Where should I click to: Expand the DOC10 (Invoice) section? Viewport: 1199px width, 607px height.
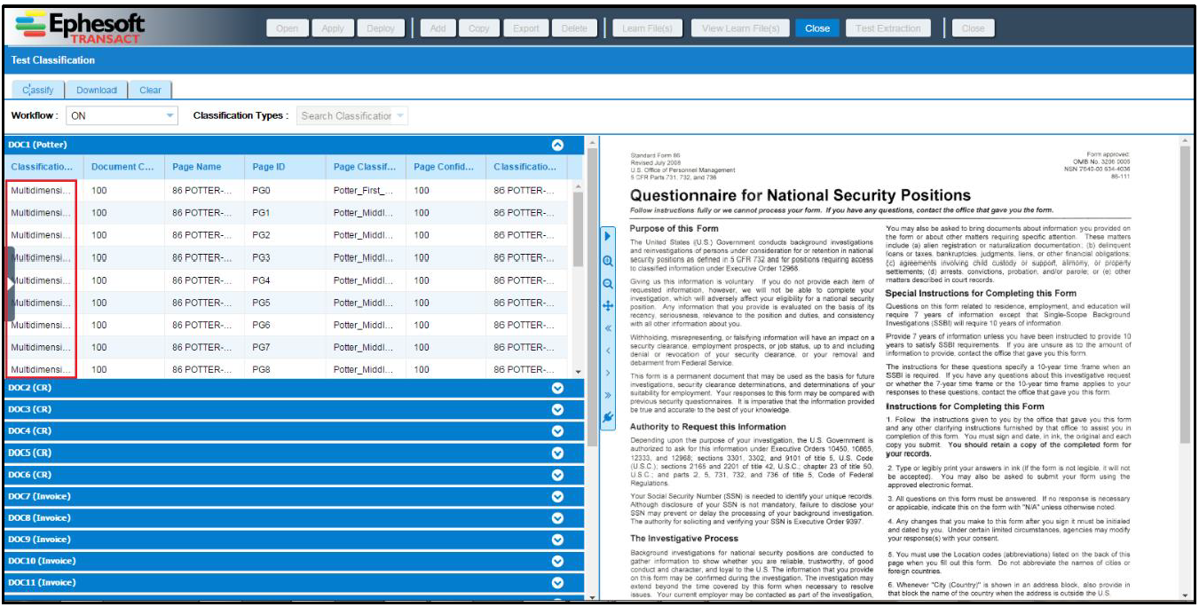557,561
